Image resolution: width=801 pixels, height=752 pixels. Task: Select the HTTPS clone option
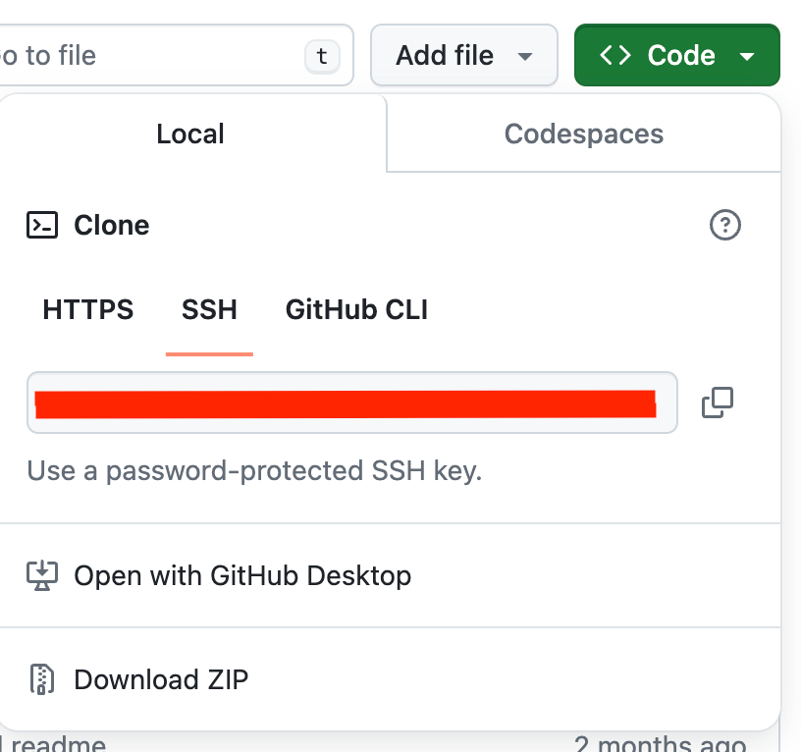tap(88, 309)
